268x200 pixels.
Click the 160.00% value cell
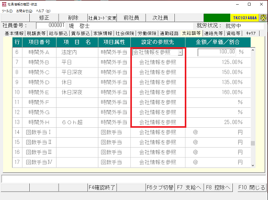pyautogui.click(x=218, y=92)
